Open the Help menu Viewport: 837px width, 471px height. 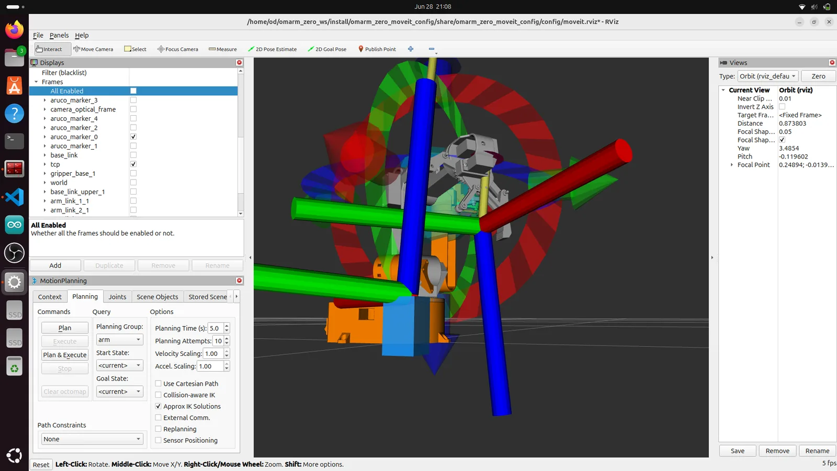(x=82, y=35)
